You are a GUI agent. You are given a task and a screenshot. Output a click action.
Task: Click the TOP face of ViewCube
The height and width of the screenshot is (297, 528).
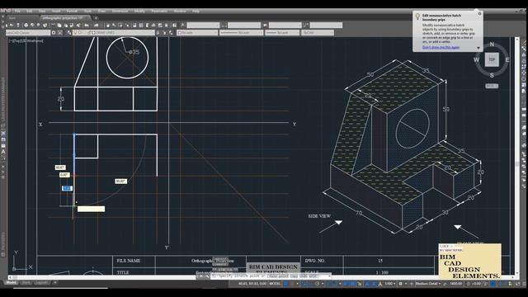[492, 59]
